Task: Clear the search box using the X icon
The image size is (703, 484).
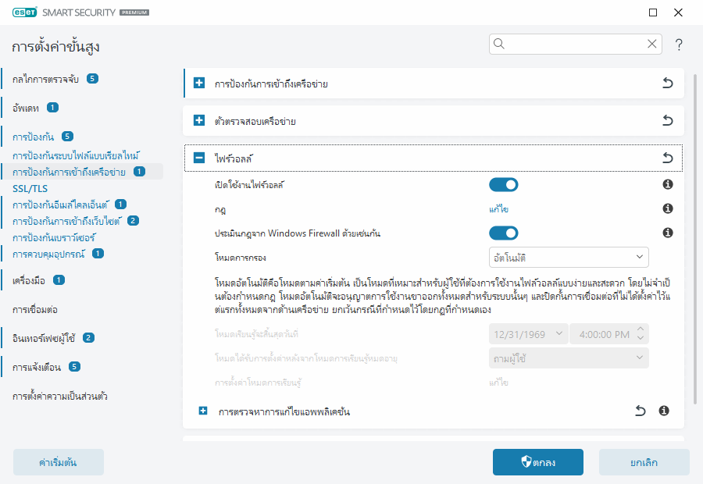Action: pos(652,44)
